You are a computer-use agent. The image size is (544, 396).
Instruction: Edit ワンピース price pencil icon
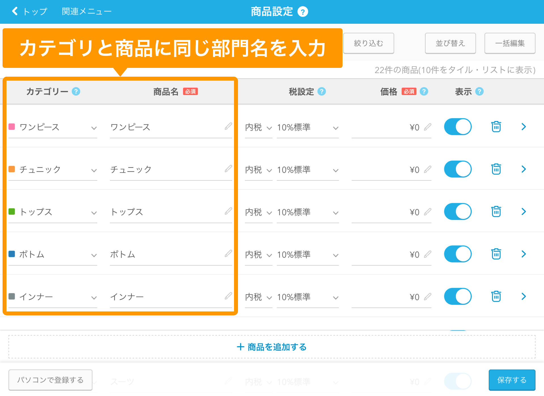[x=428, y=127]
